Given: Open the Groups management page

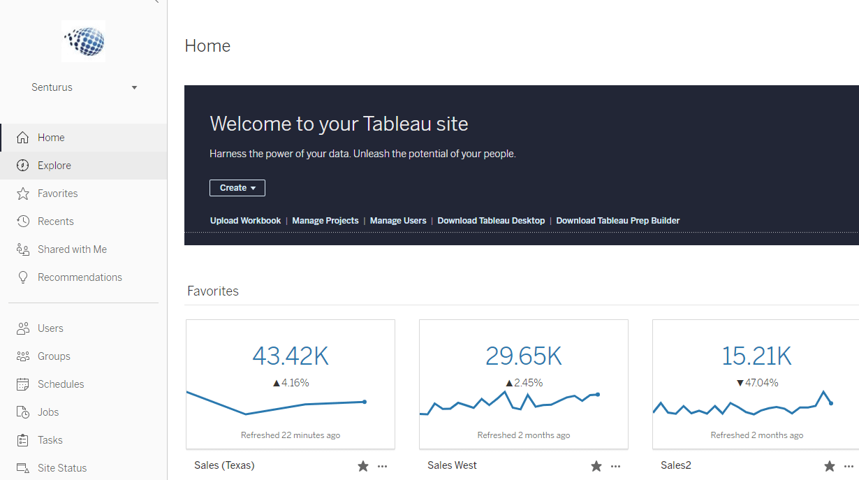Looking at the screenshot, I should pyautogui.click(x=54, y=356).
